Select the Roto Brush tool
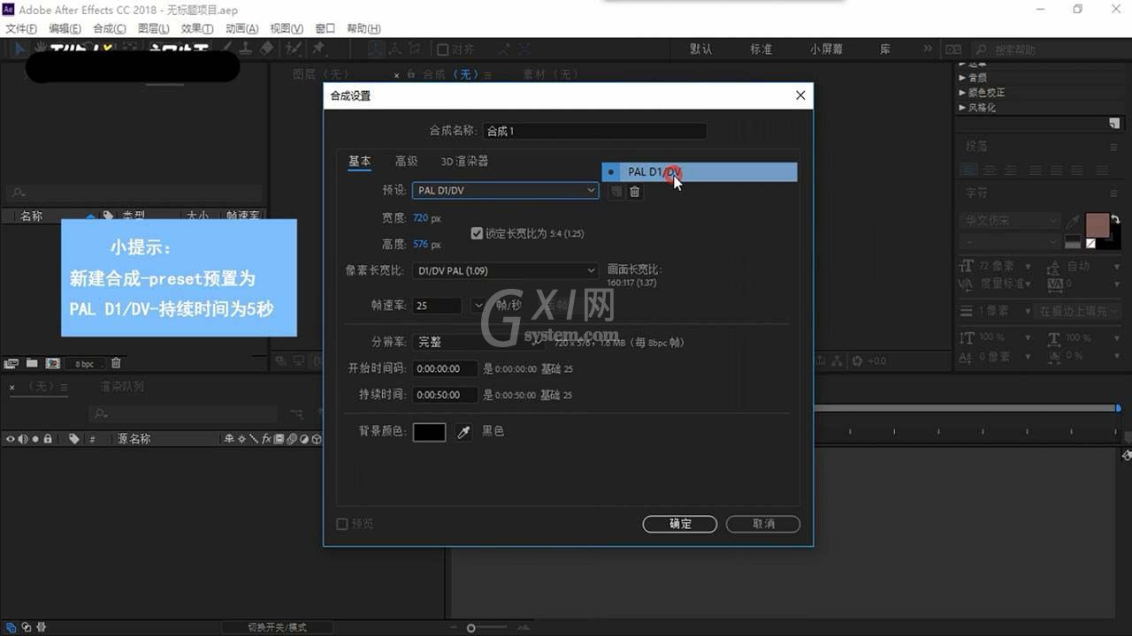1132x636 pixels. point(292,49)
